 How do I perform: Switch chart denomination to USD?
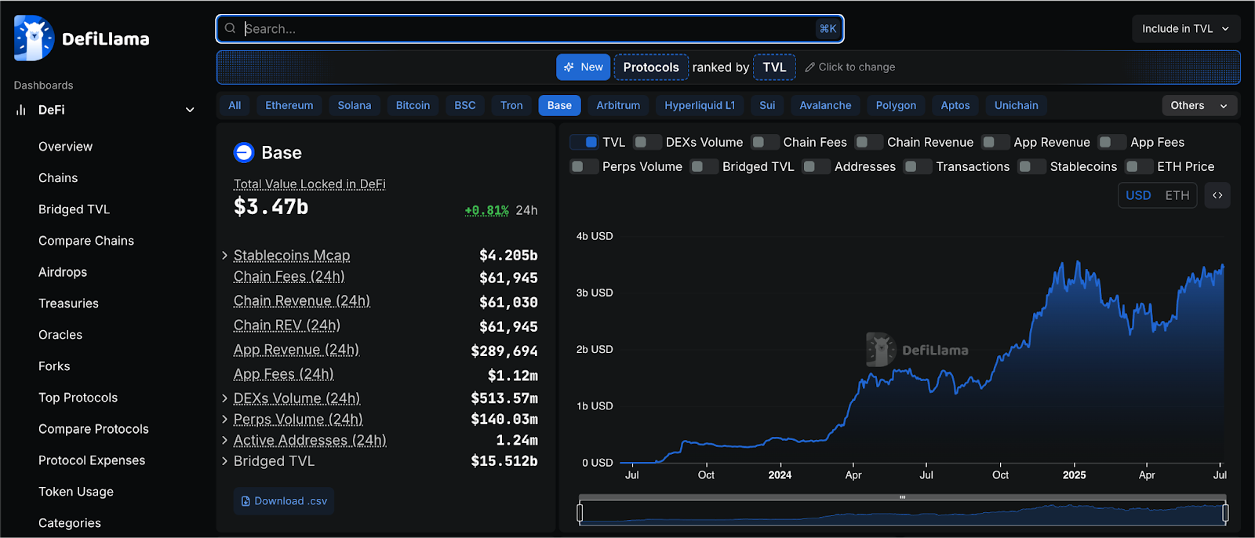(1138, 195)
